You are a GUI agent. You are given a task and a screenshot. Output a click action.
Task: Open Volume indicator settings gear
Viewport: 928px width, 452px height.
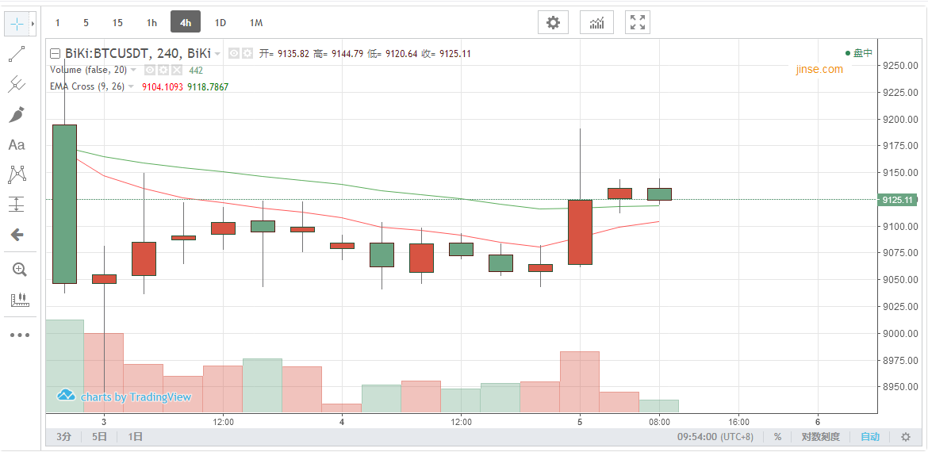tap(163, 70)
